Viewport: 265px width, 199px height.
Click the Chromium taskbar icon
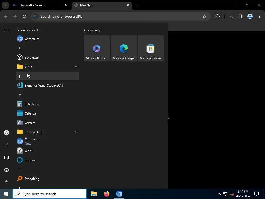point(119,194)
